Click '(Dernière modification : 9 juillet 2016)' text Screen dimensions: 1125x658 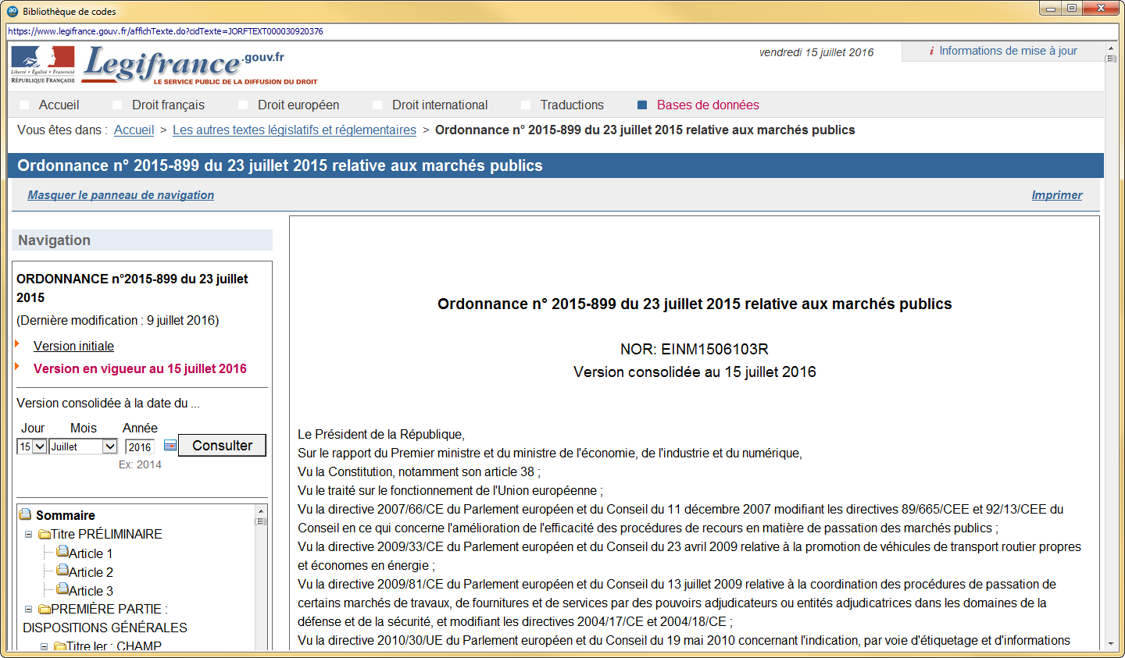point(118,320)
